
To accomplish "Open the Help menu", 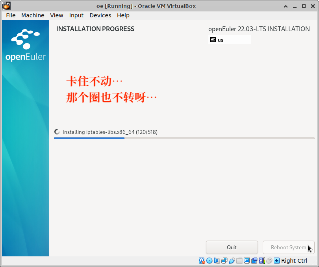I will pyautogui.click(x=123, y=15).
